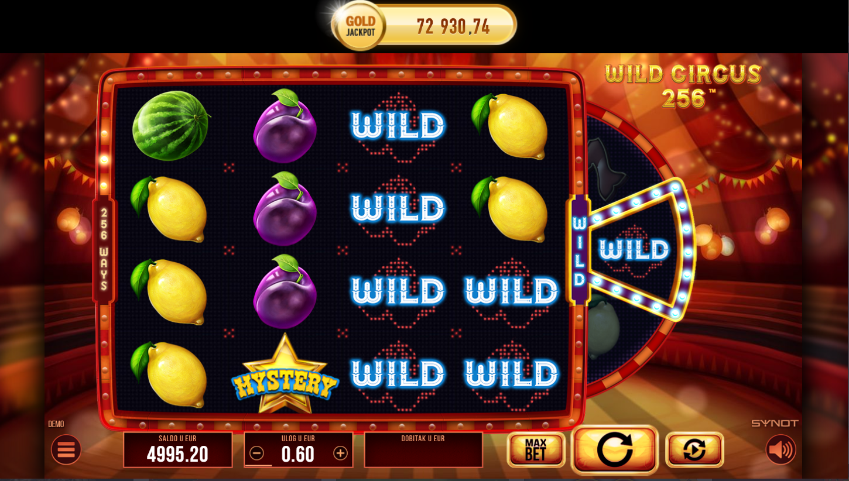Click the Saldo balance display
The image size is (849, 481).
(x=178, y=449)
